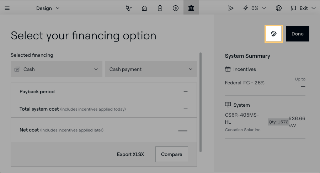Select the bank financing icon
The height and width of the screenshot is (173, 320).
click(191, 8)
